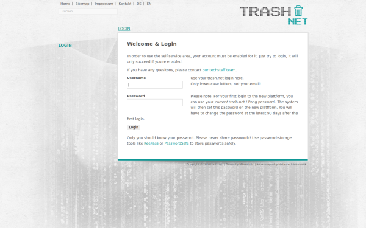366x228 pixels.
Task: Open the Home menu item
Action: tap(65, 4)
